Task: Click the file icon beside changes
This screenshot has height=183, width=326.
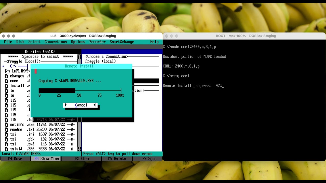Action: [7, 76]
